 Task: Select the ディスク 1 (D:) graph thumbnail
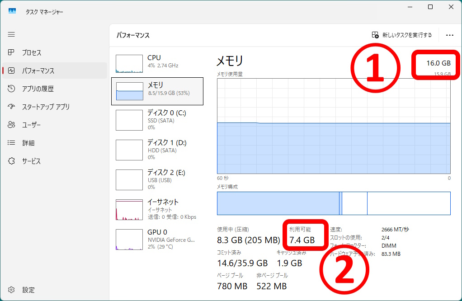(x=129, y=150)
